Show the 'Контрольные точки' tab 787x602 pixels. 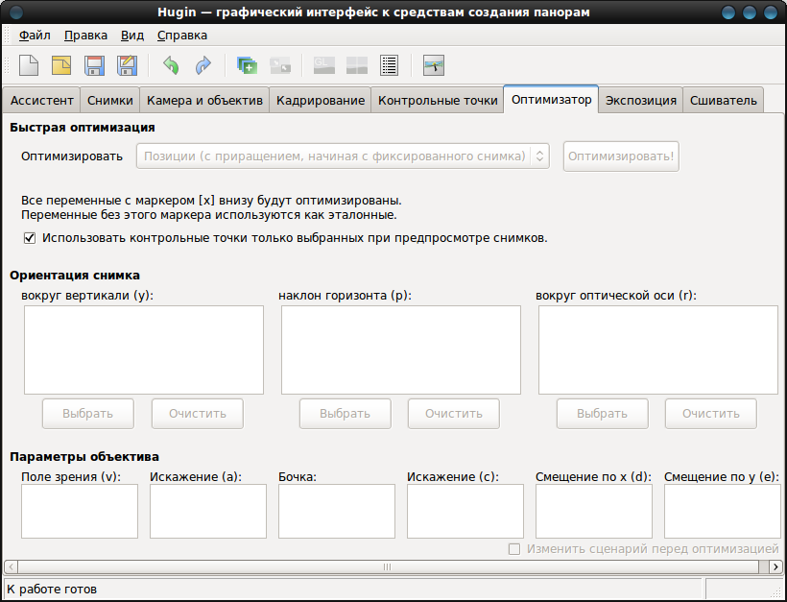tap(438, 101)
